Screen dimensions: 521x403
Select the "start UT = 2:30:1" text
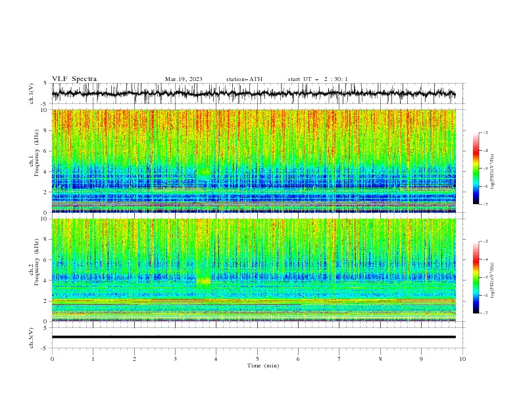318,79
